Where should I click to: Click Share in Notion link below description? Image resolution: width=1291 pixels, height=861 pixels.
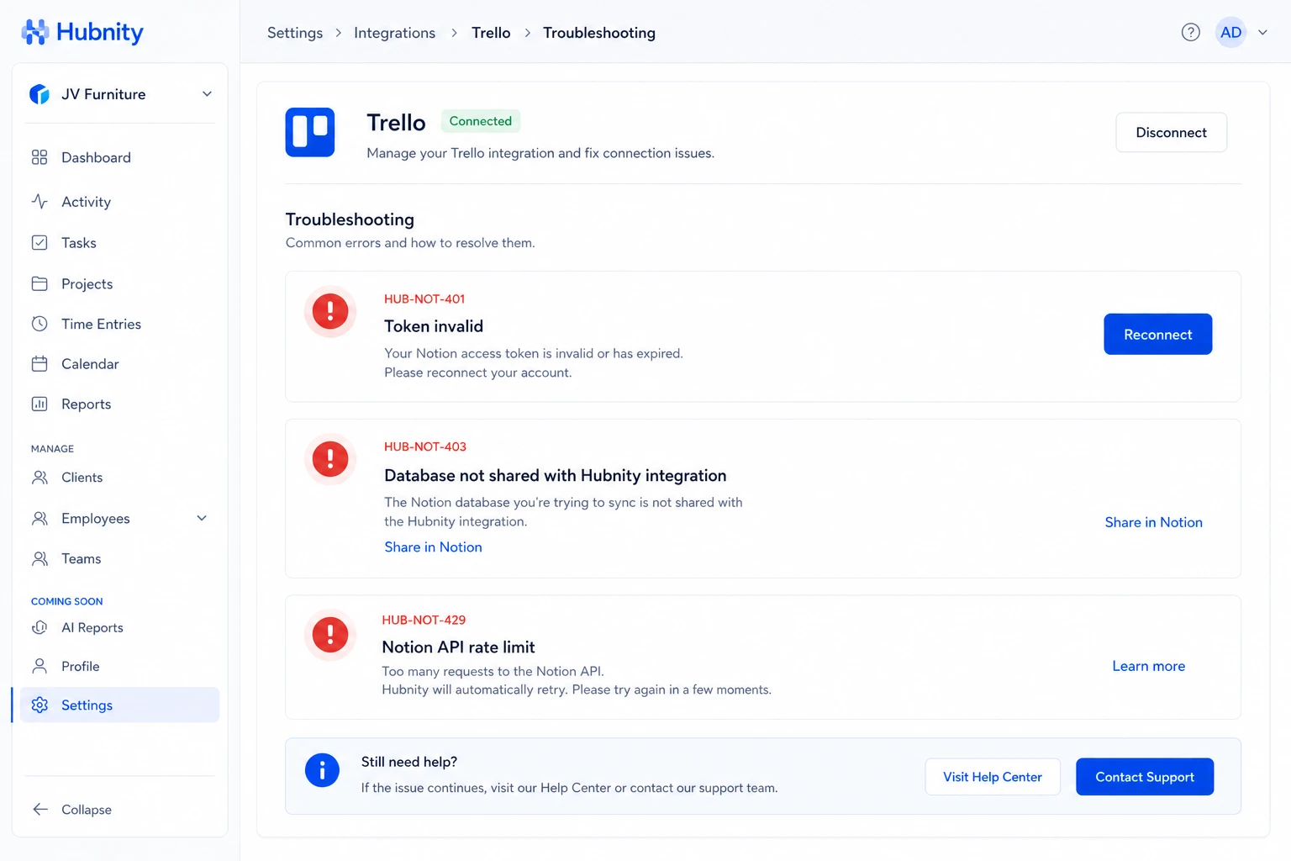point(433,547)
